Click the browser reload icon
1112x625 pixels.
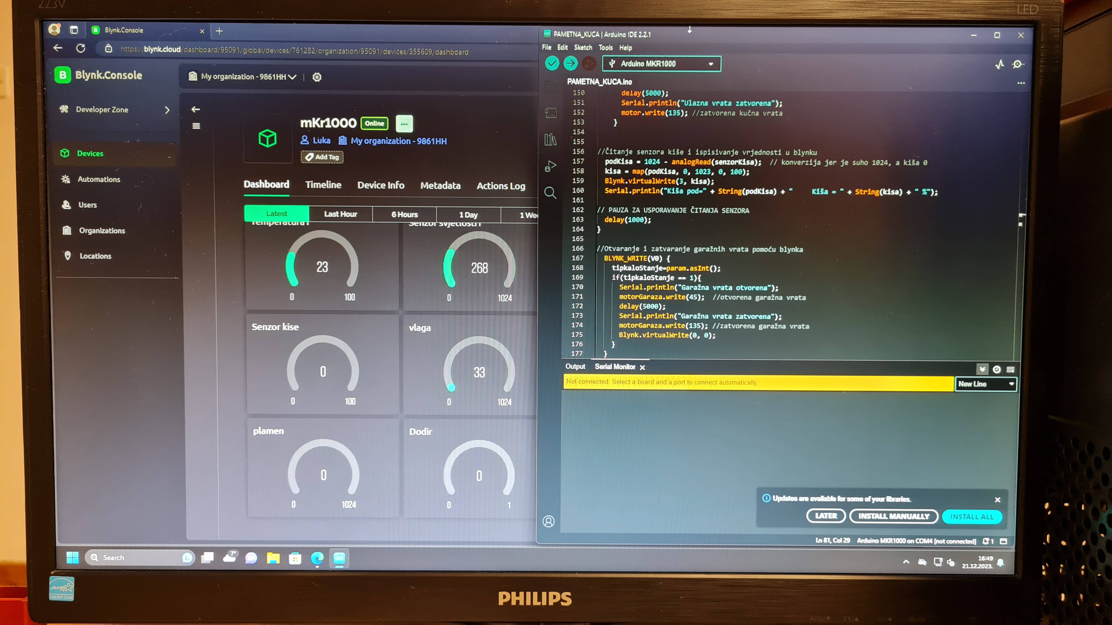click(x=81, y=48)
